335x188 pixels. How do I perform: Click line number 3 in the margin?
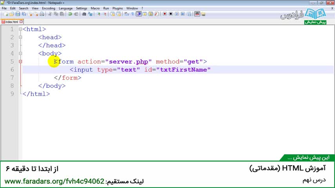click(x=12, y=45)
